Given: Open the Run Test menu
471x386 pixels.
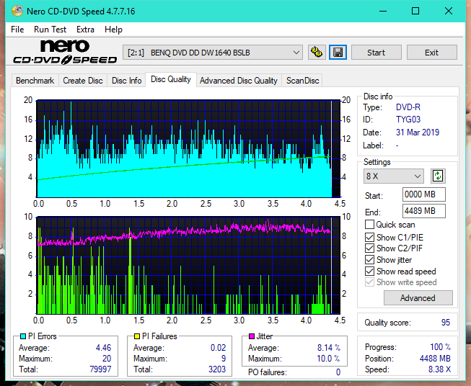Looking at the screenshot, I should click(x=50, y=30).
